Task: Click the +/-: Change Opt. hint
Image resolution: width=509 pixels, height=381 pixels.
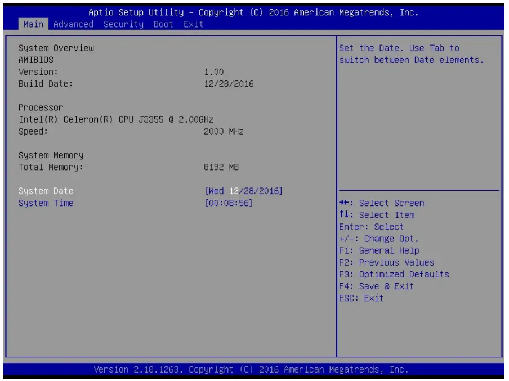Action: point(379,239)
